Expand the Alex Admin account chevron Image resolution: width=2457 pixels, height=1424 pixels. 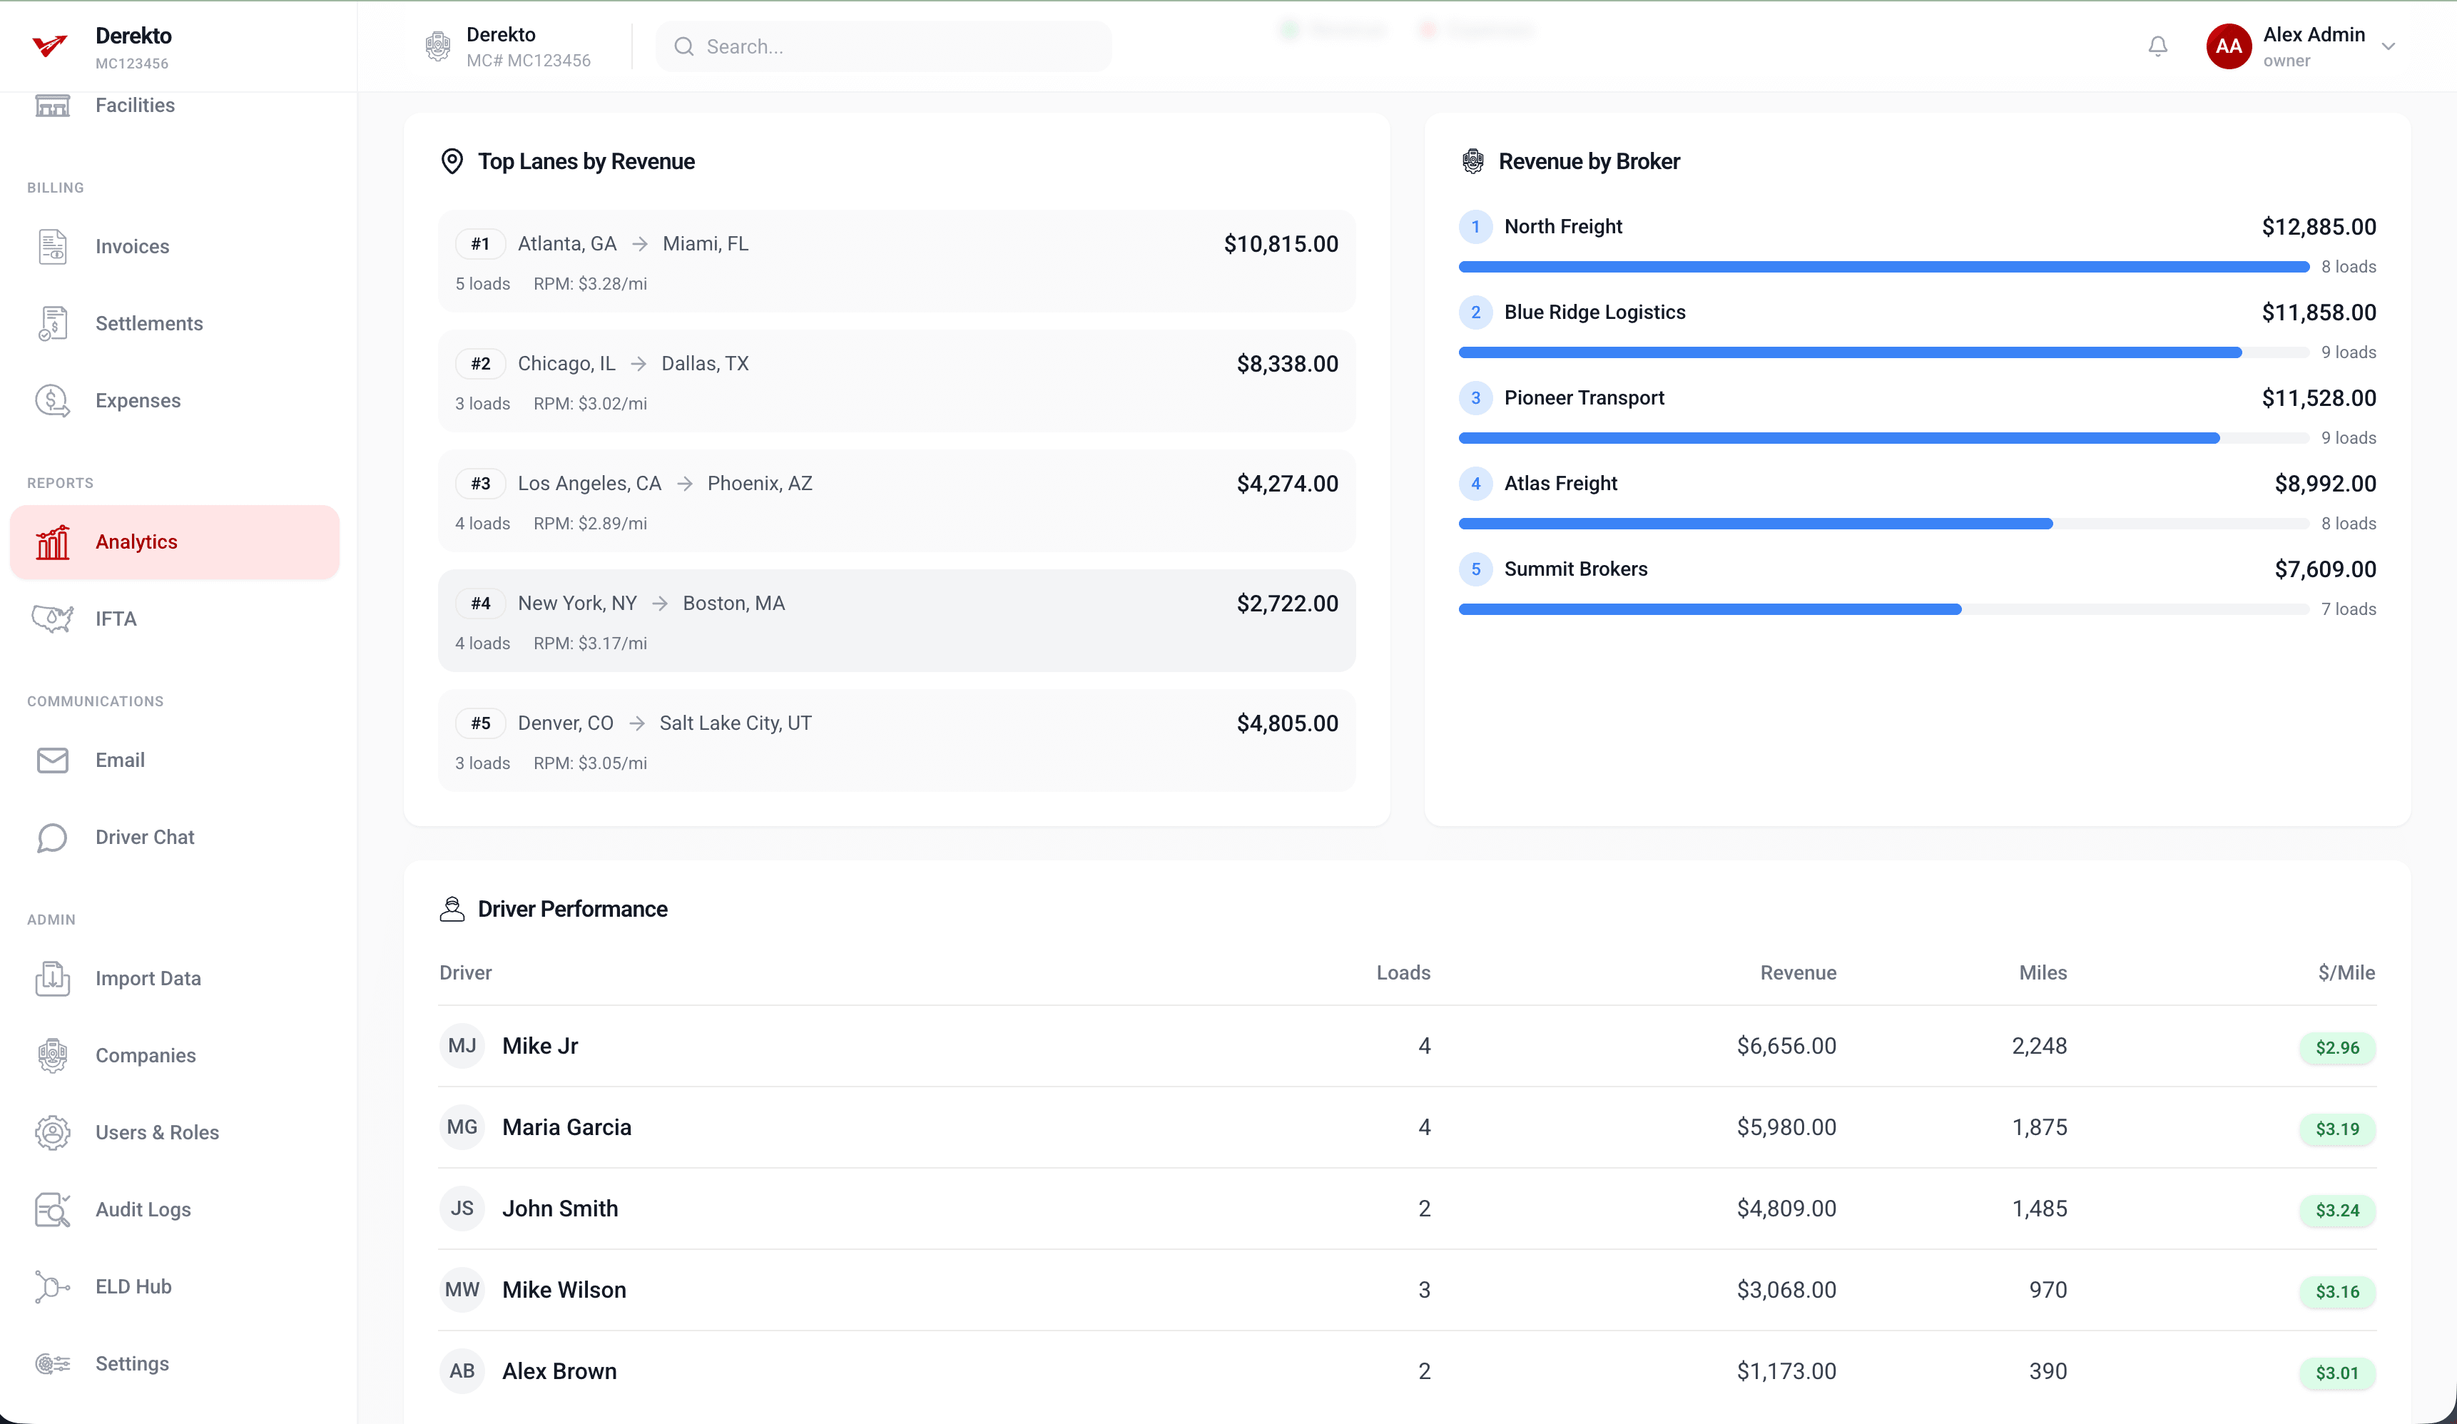point(2388,46)
